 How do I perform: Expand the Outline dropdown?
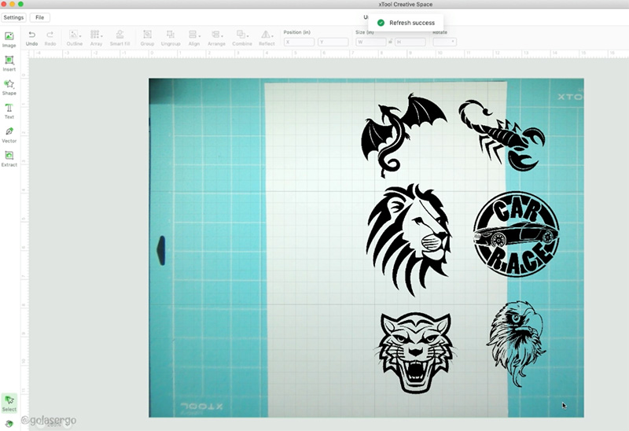pos(75,35)
